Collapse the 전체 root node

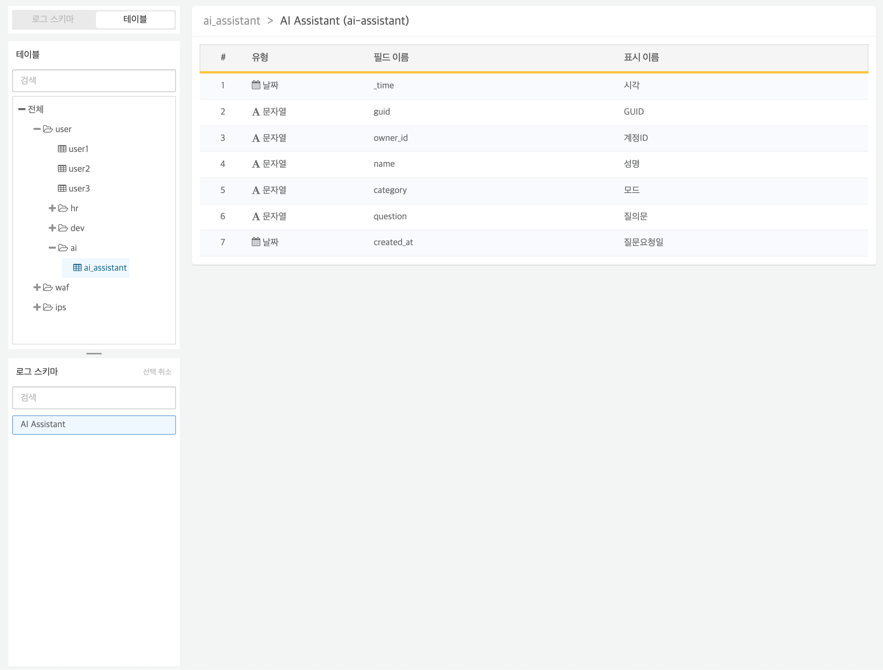(x=22, y=109)
